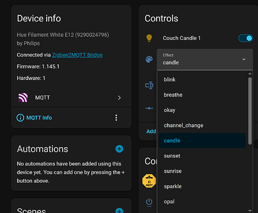Click the Hardware: 1 text
Viewport: 258px width, 213px height.
pyautogui.click(x=31, y=78)
